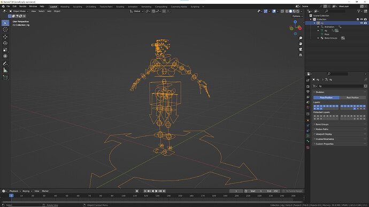The height and width of the screenshot is (207, 369).
Task: Open the Playback popover in timeline
Action: click(15, 191)
